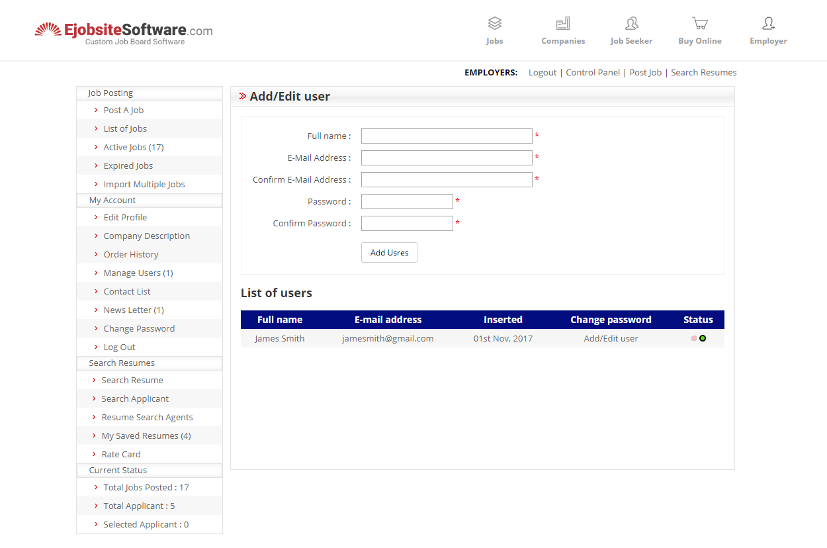Open News Letter (1) in sidebar
This screenshot has height=548, width=827.
click(134, 310)
